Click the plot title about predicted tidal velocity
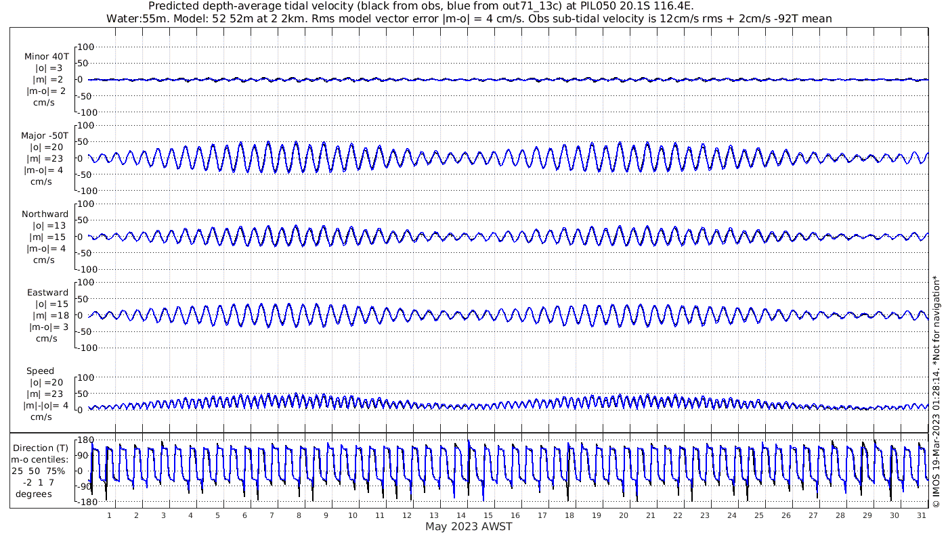The width and height of the screenshot is (948, 541). point(421,6)
